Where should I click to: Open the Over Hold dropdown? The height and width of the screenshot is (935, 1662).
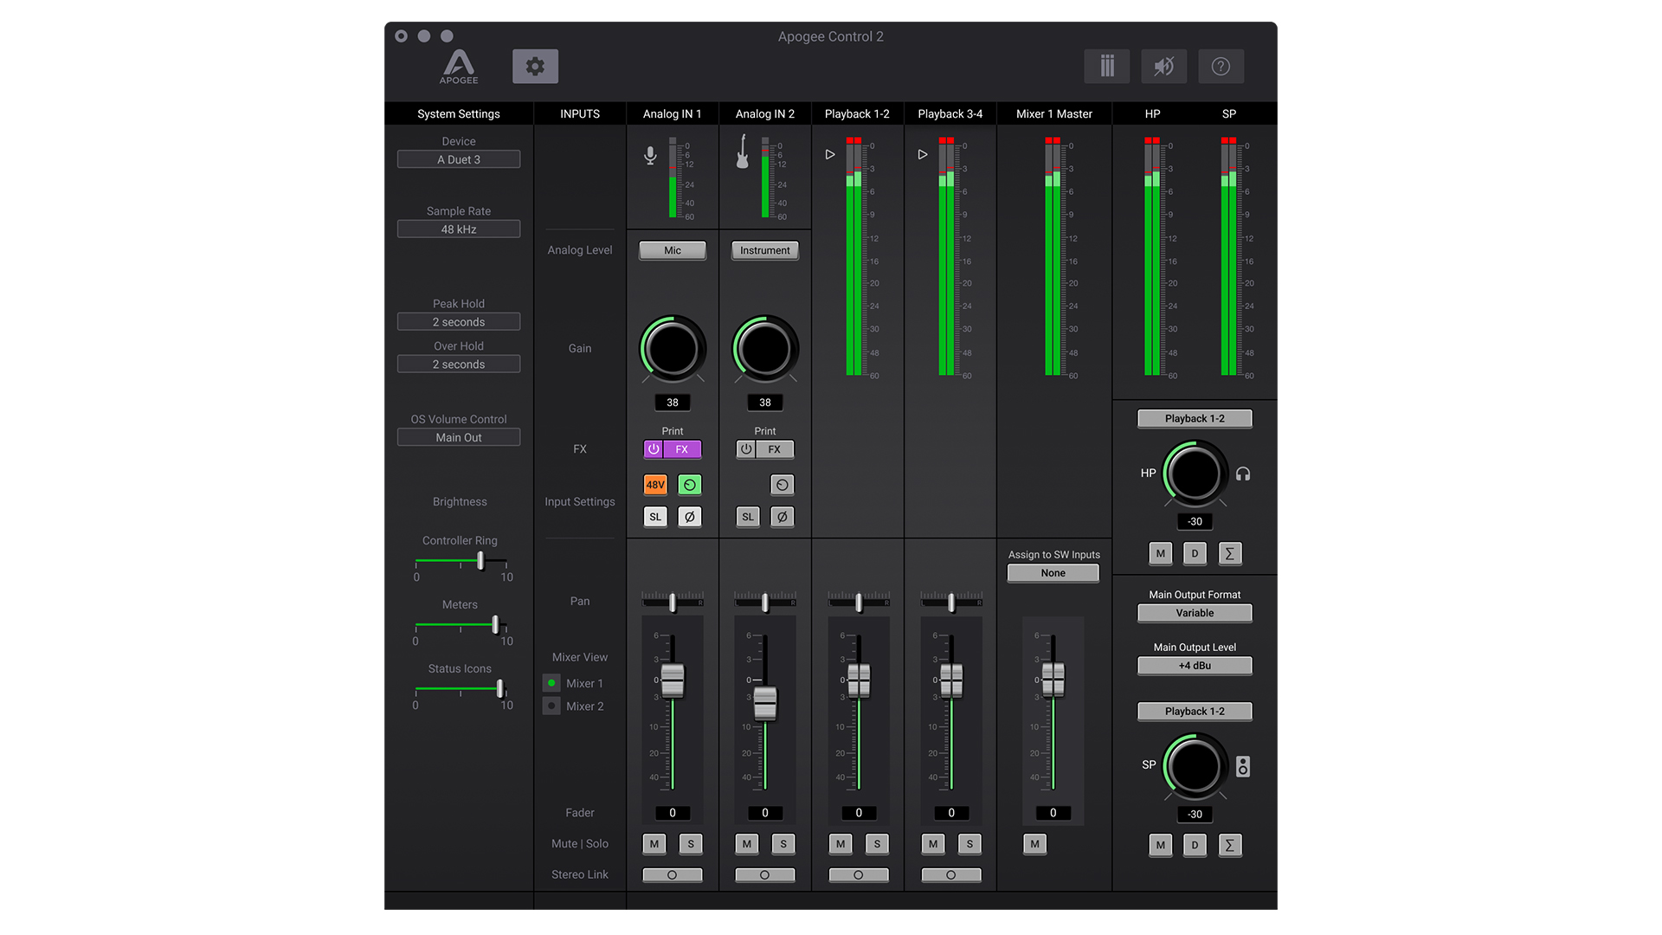pos(459,364)
